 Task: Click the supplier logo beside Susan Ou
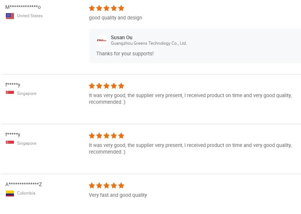(x=101, y=40)
